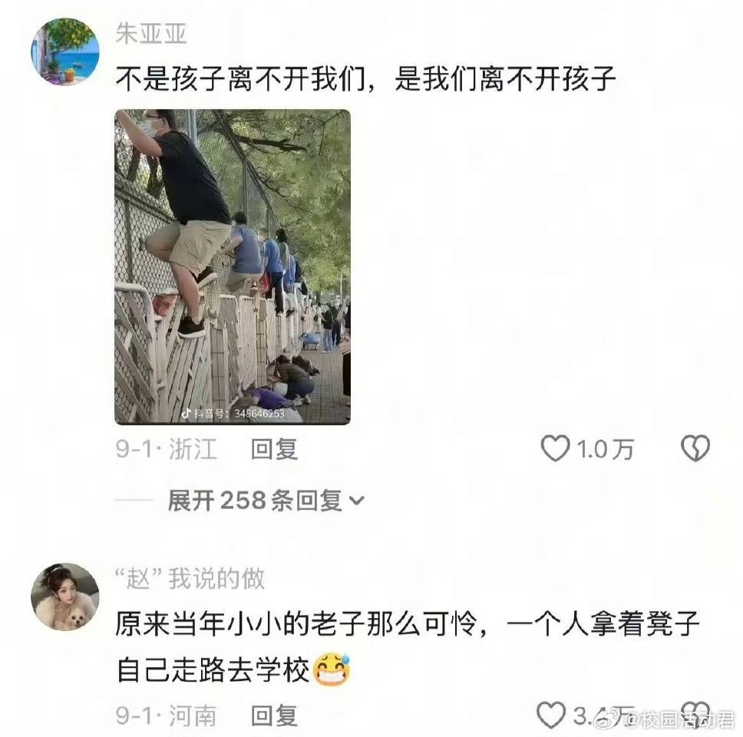
Task: Expand 258 replies chevron
Action: click(356, 501)
